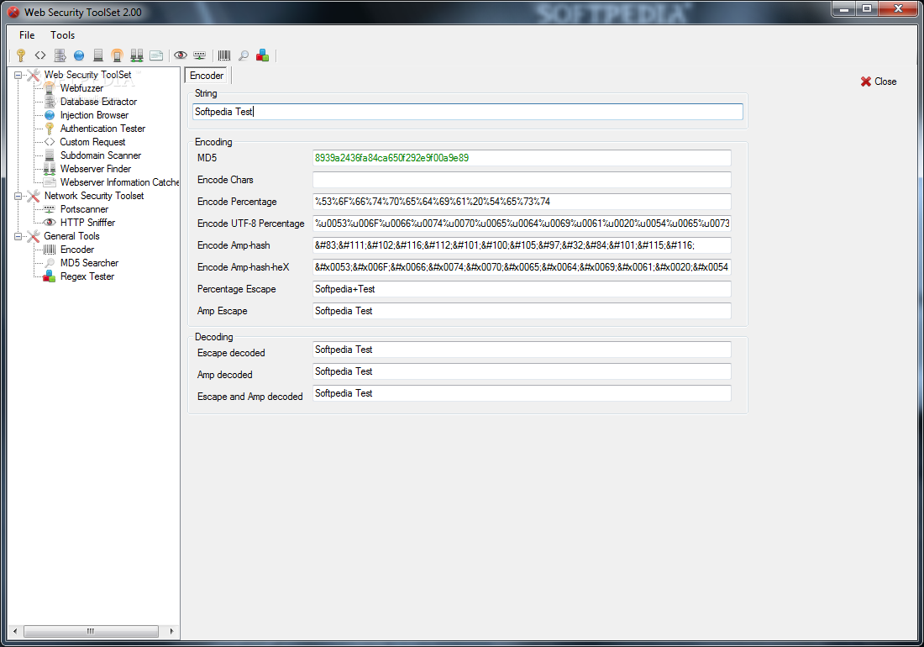Select General Tools node label
The height and width of the screenshot is (647, 924).
72,236
